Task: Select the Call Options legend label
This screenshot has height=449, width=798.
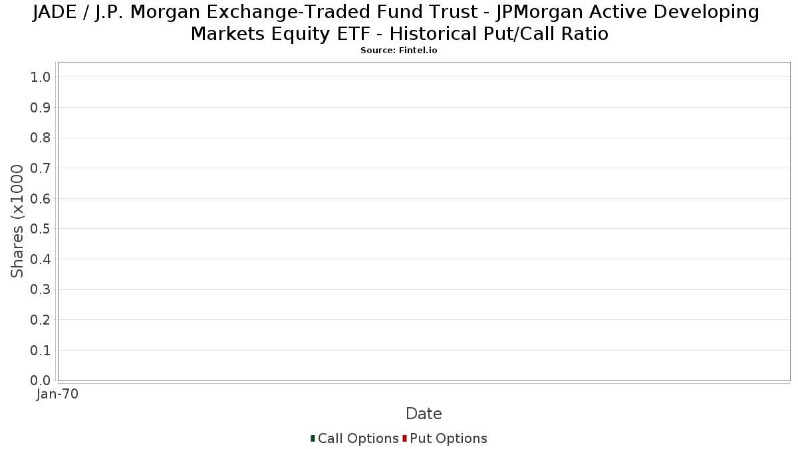Action: pos(358,438)
